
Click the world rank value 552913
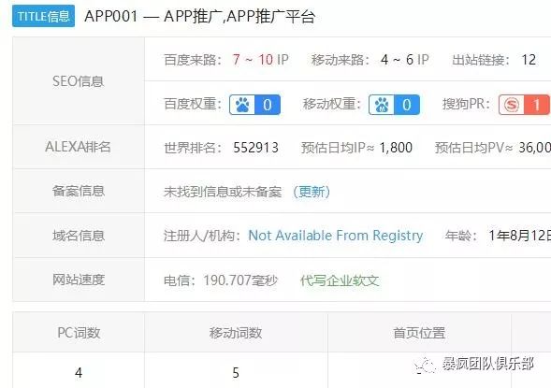pos(255,148)
